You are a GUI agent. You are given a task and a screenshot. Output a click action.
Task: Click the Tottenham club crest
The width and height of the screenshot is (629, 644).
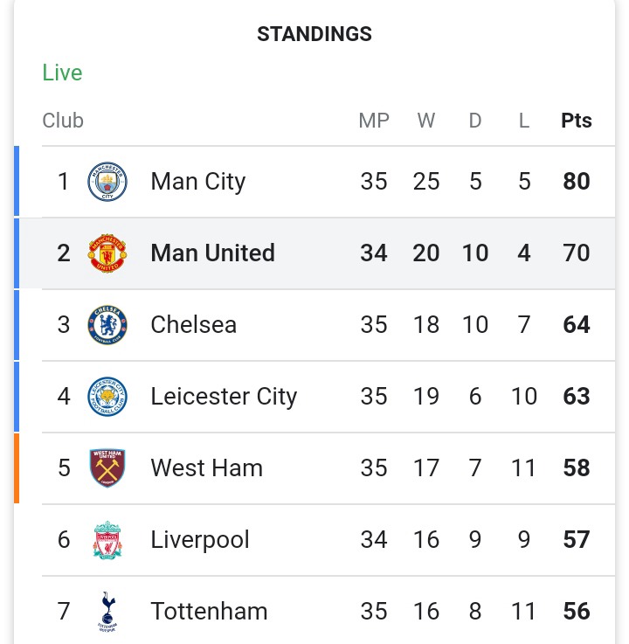pos(107,611)
